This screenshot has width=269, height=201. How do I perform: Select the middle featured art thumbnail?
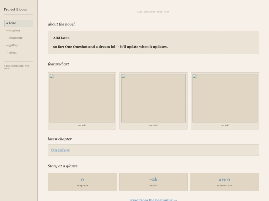(x=153, y=98)
